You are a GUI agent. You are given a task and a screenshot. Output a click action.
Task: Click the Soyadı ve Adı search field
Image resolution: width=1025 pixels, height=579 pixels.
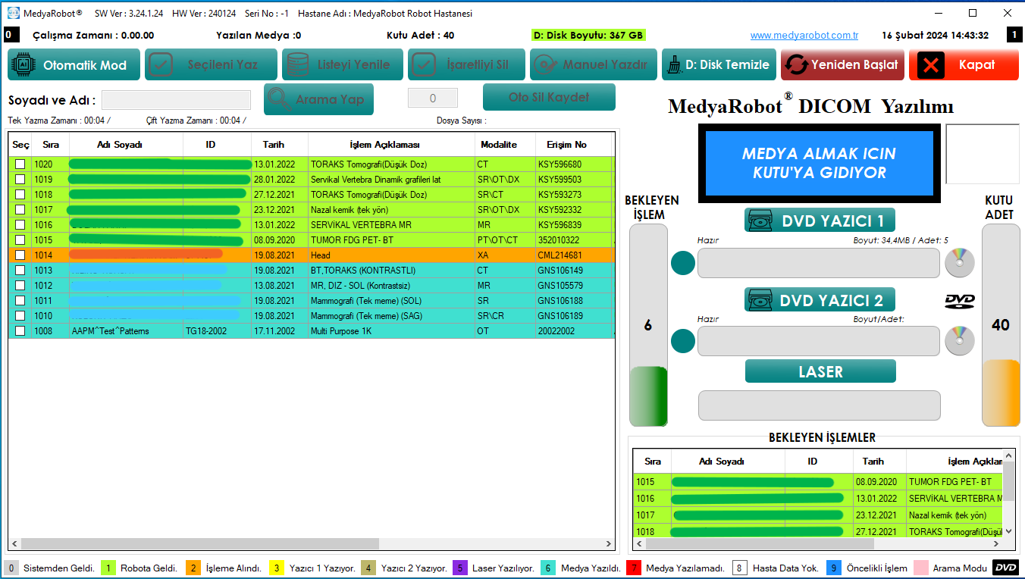176,100
